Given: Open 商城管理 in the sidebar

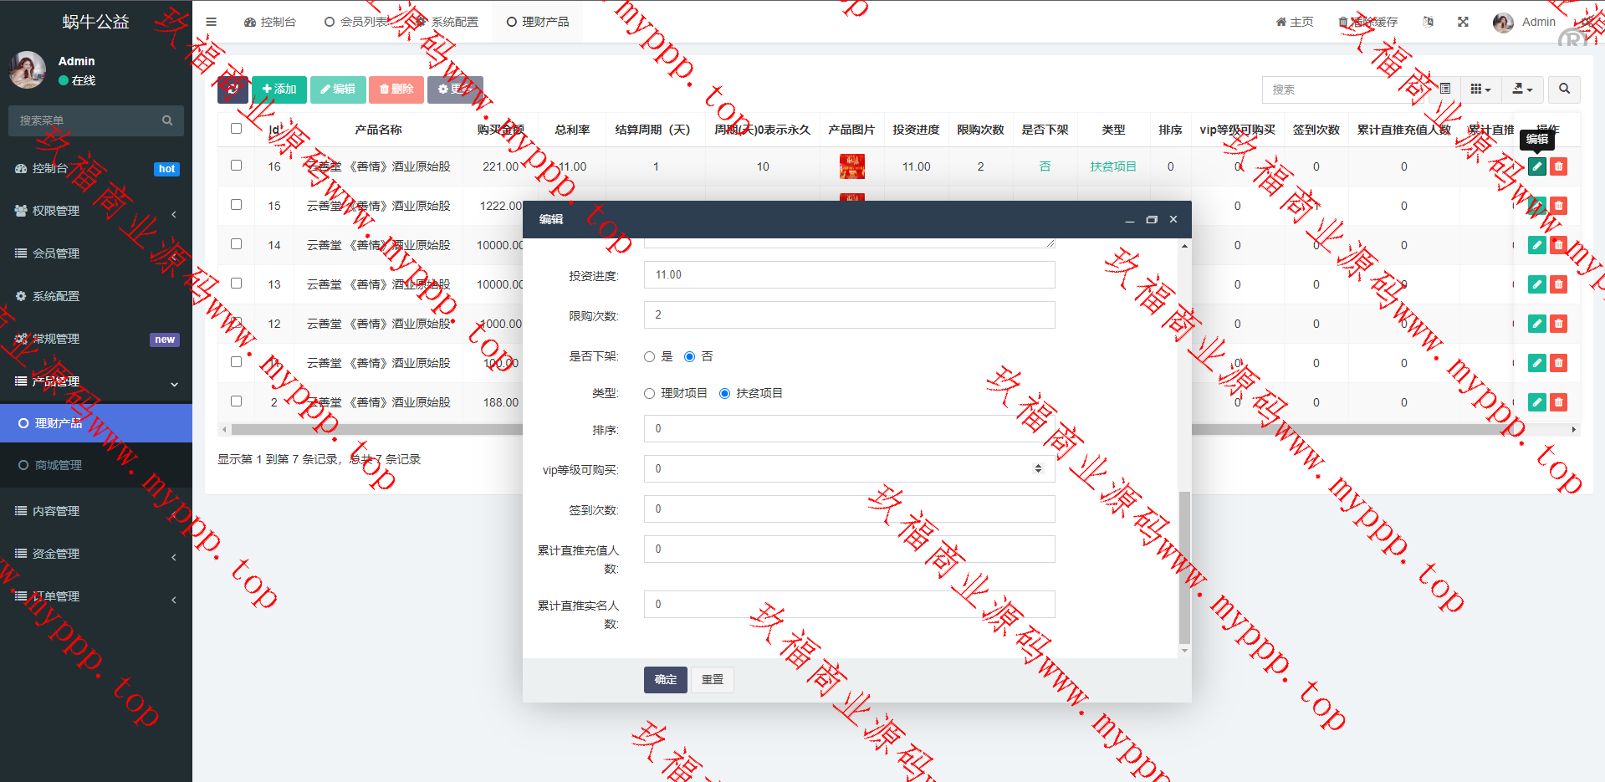Looking at the screenshot, I should coord(59,465).
